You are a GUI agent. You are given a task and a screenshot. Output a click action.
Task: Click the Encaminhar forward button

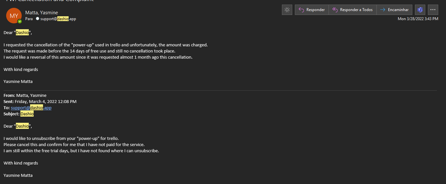[x=395, y=10]
